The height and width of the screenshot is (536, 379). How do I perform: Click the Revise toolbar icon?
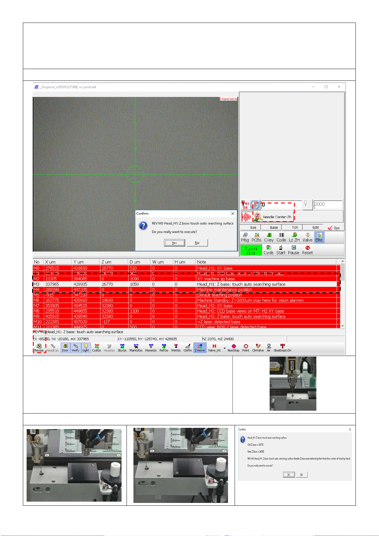[39, 348]
